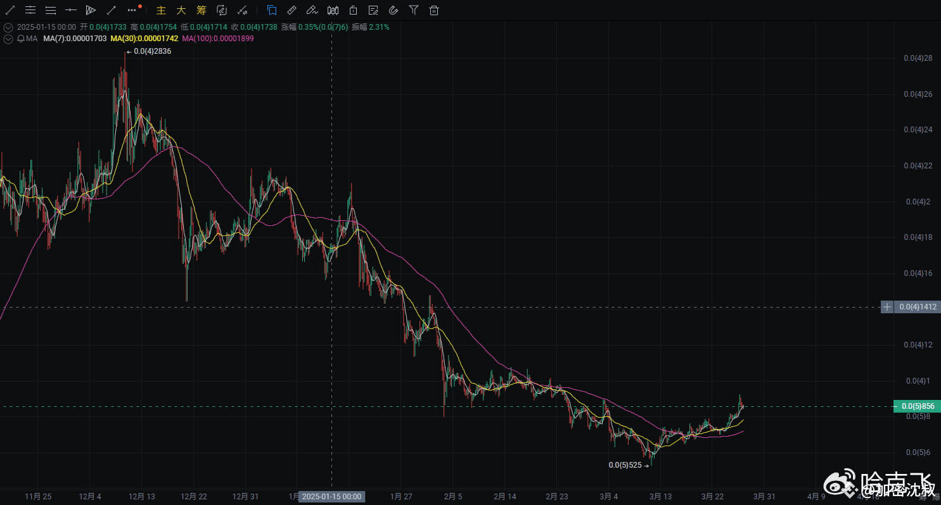Click the high marker 0.0{4}2836
941x505 pixels.
click(152, 51)
